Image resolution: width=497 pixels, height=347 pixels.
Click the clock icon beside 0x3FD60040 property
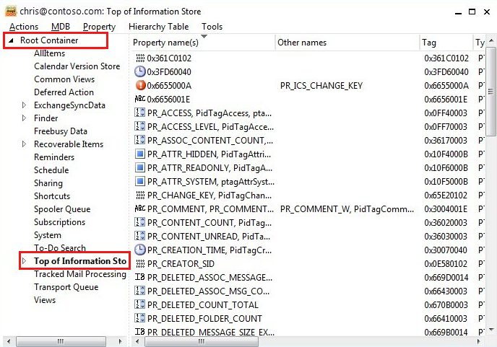click(x=140, y=72)
